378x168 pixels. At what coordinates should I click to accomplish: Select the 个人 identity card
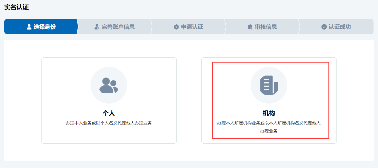pyautogui.click(x=109, y=100)
